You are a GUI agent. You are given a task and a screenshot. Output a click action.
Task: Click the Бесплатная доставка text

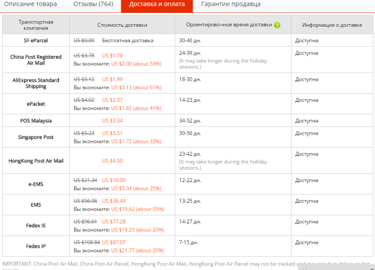tap(127, 41)
